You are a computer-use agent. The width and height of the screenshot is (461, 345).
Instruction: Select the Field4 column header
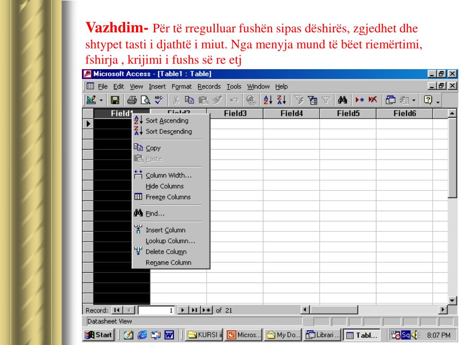[291, 113]
